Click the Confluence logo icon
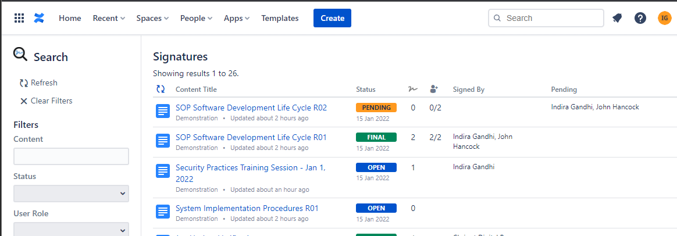677x236 pixels. (39, 18)
